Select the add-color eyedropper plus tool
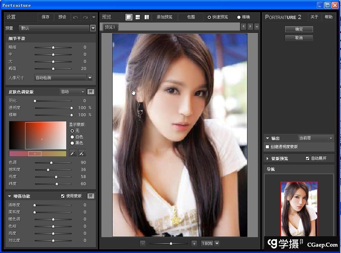 pyautogui.click(x=82, y=153)
